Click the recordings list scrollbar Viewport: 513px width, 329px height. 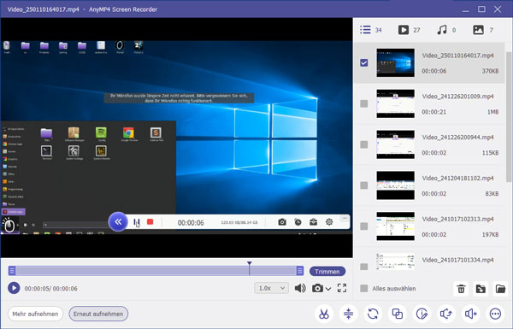[x=509, y=116]
